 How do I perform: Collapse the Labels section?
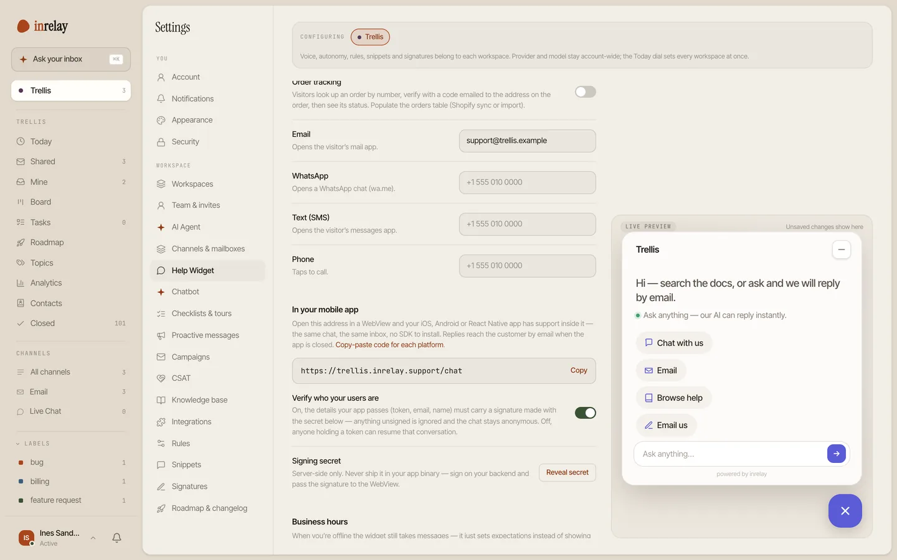33,444
